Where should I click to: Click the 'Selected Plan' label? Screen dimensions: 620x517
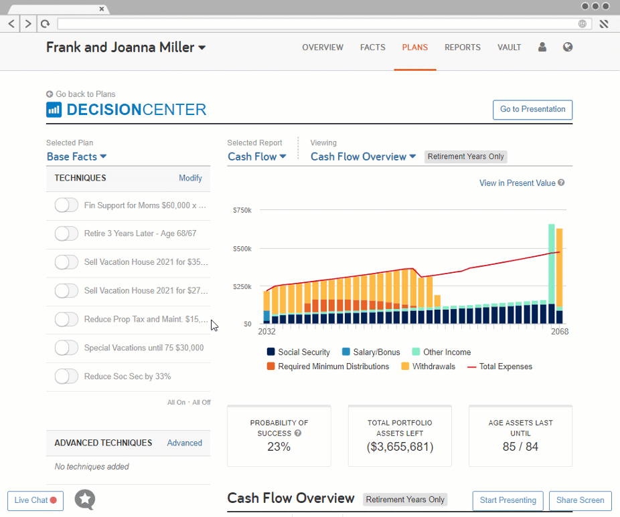click(x=70, y=142)
